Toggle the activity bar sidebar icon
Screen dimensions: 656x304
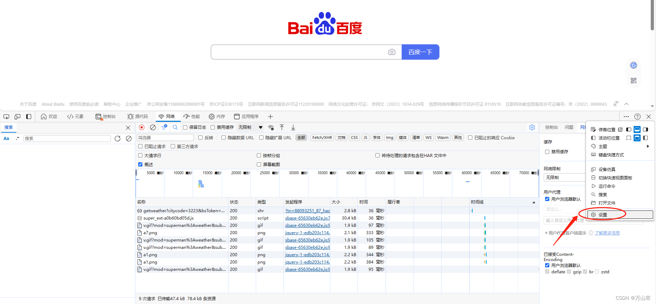coord(29,117)
